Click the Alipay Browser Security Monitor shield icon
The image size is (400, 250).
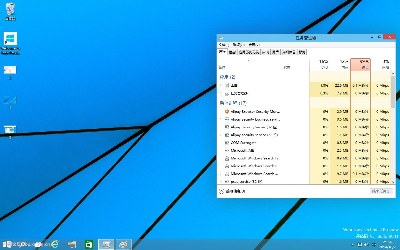(x=227, y=112)
